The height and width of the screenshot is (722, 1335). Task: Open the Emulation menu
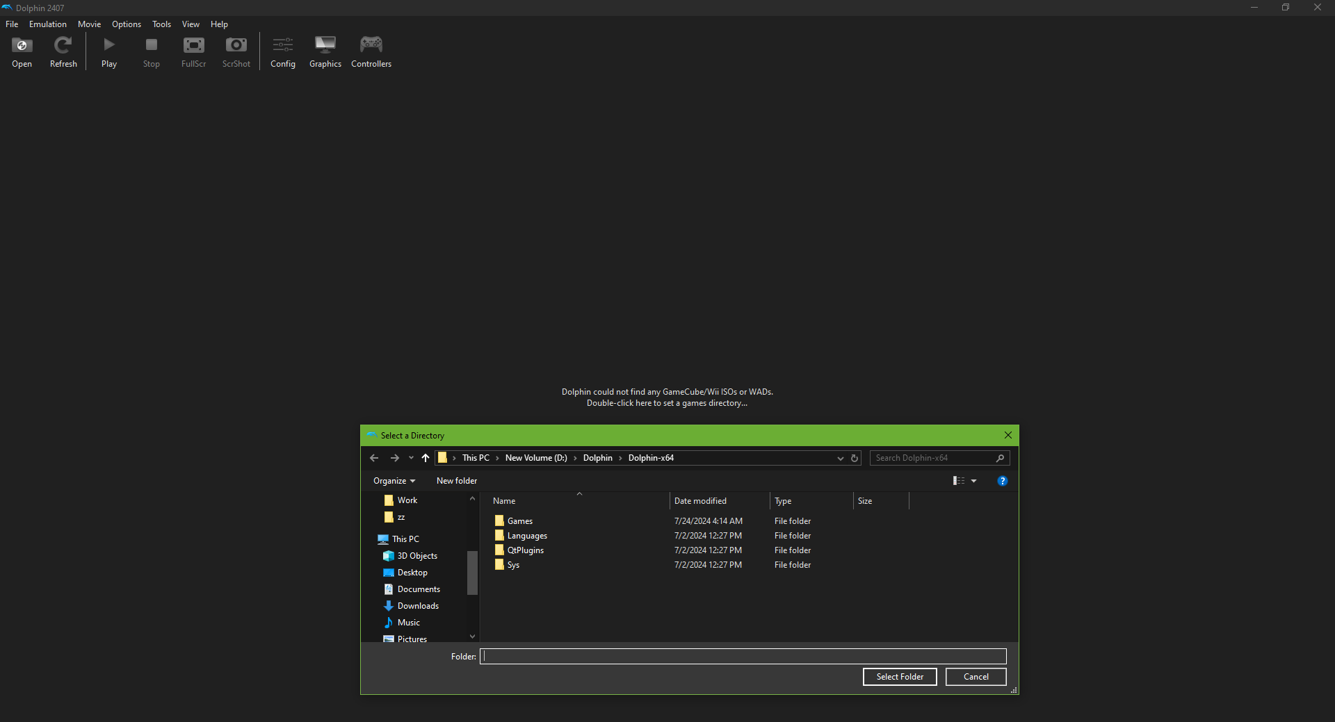click(x=48, y=24)
